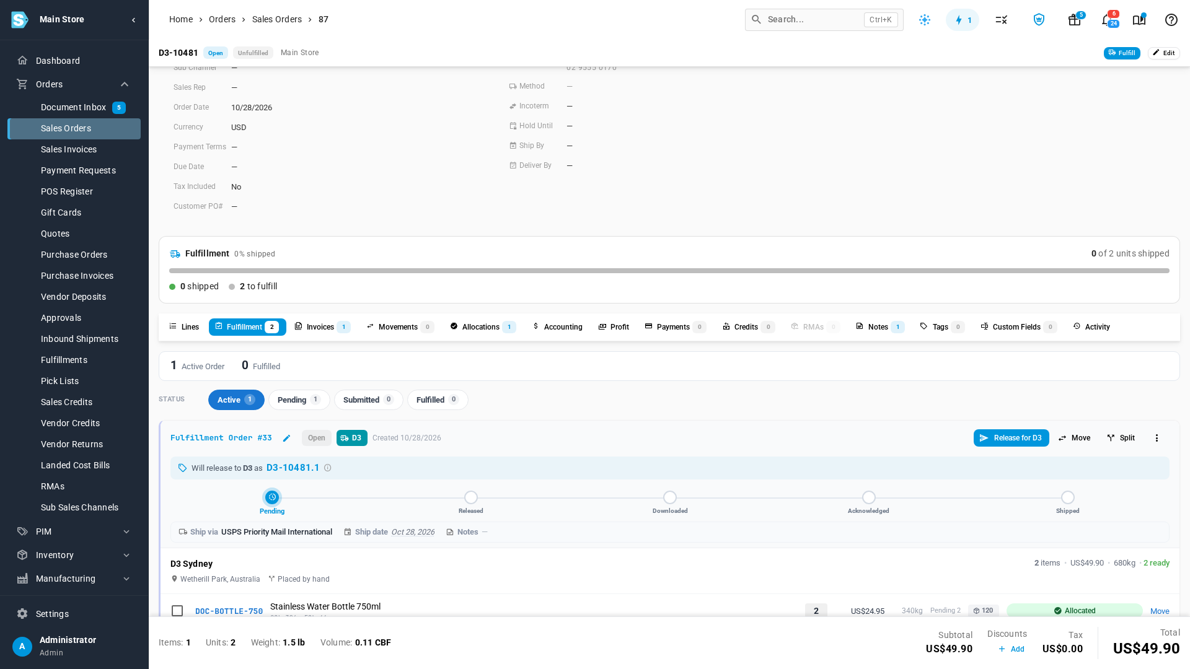This screenshot has height=669, width=1190.
Task: Open the checklist tasks icon in header
Action: click(1002, 20)
